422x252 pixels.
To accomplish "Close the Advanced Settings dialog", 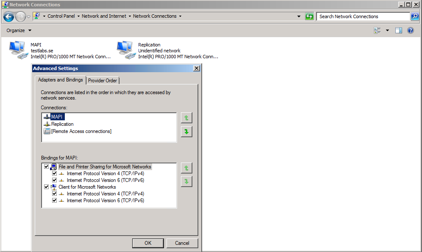I will tap(197, 68).
